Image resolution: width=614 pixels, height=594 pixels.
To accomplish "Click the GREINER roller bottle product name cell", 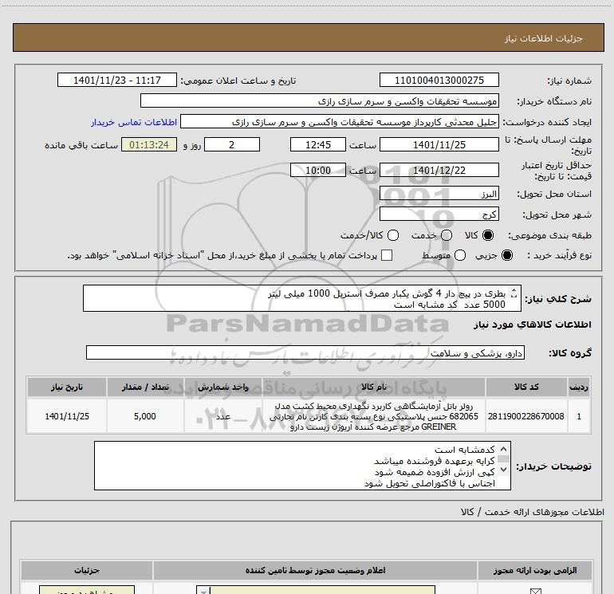I will tap(373, 416).
